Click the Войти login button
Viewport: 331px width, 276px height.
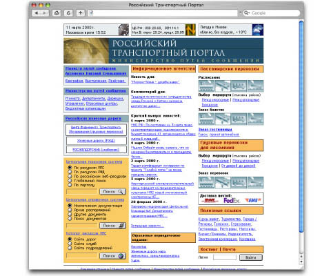[x=251, y=257]
